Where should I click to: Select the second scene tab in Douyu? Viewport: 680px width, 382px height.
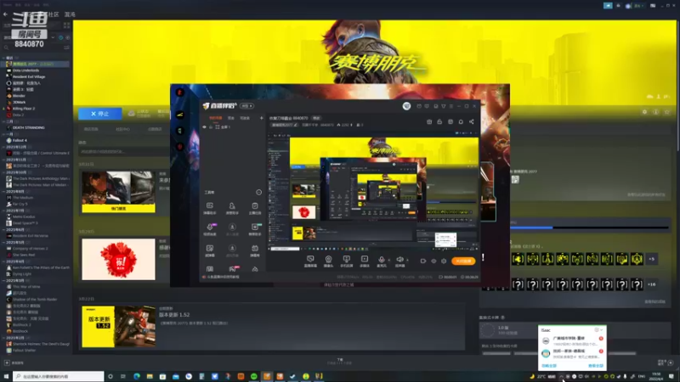[231, 118]
